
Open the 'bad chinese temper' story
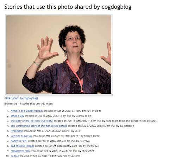pyautogui.click(x=23, y=146)
